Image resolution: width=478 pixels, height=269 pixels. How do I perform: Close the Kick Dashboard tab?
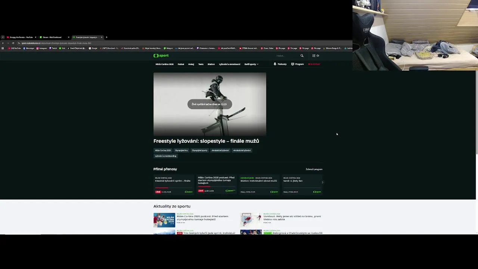68,37
